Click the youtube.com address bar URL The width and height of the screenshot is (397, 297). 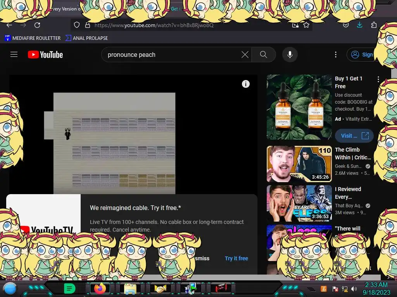(x=154, y=25)
